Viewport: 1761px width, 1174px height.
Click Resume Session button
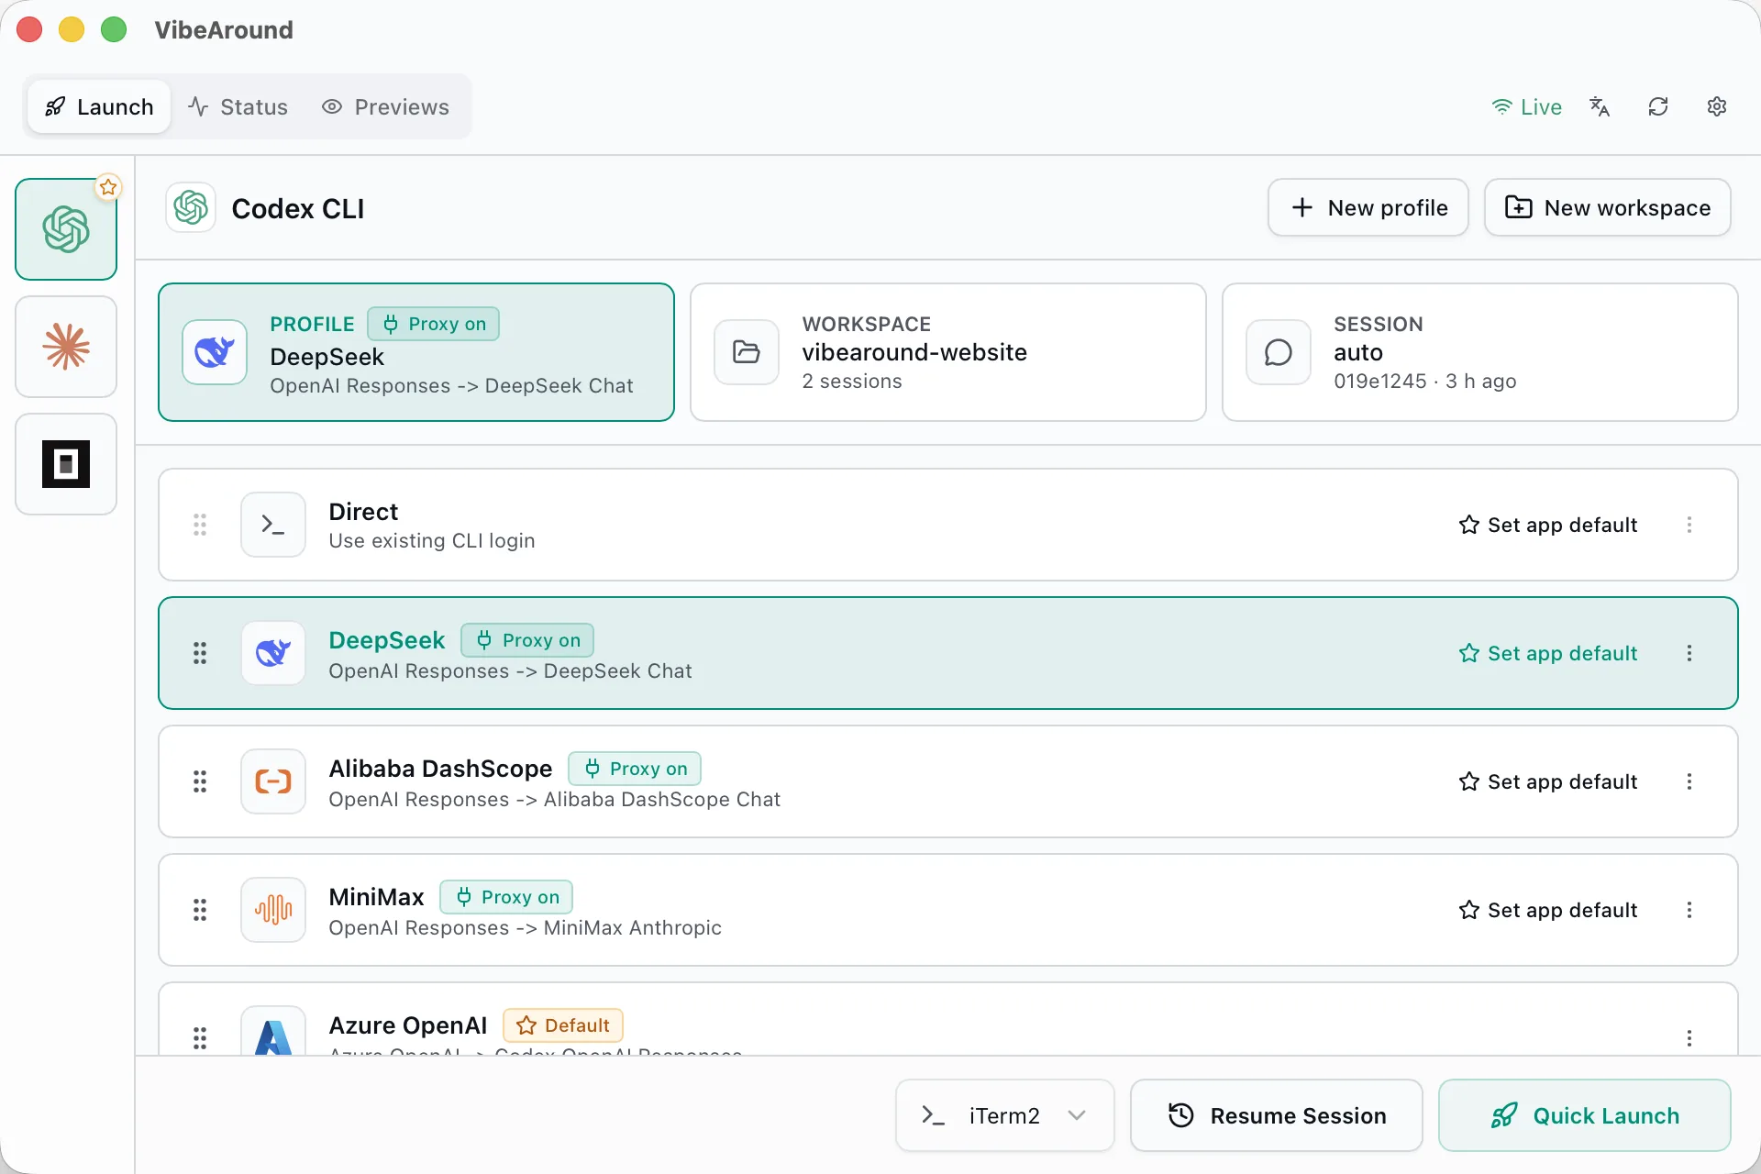tap(1277, 1115)
